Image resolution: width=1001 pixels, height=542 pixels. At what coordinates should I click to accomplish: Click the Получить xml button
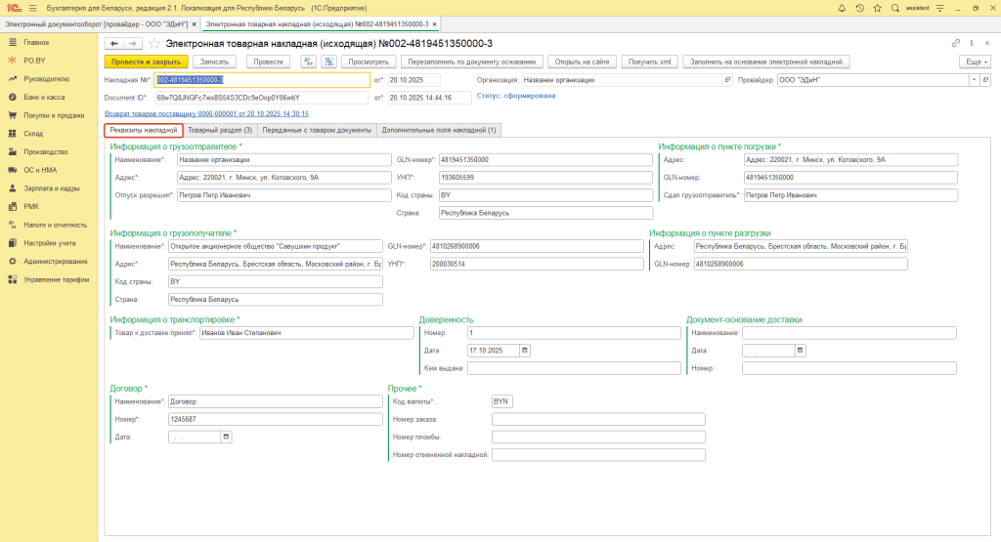650,61
